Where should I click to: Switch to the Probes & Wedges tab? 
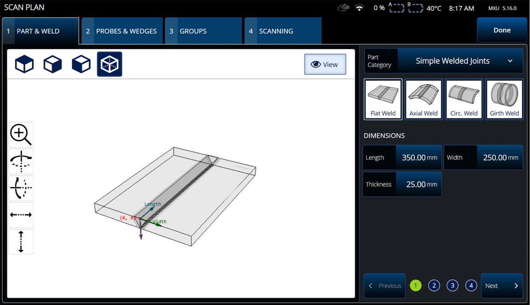pyautogui.click(x=121, y=31)
